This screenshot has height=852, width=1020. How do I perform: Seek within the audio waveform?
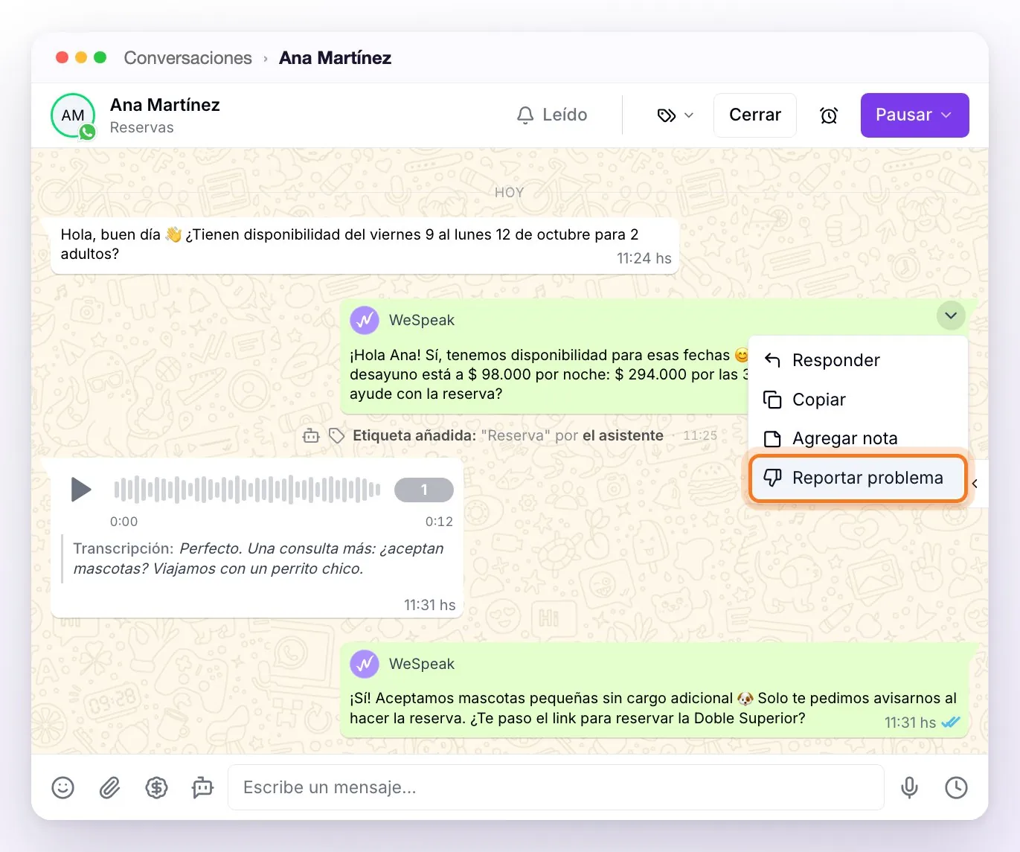tap(247, 490)
